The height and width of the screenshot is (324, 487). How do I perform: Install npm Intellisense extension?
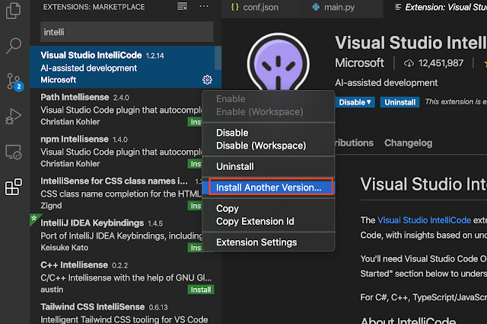coord(195,164)
